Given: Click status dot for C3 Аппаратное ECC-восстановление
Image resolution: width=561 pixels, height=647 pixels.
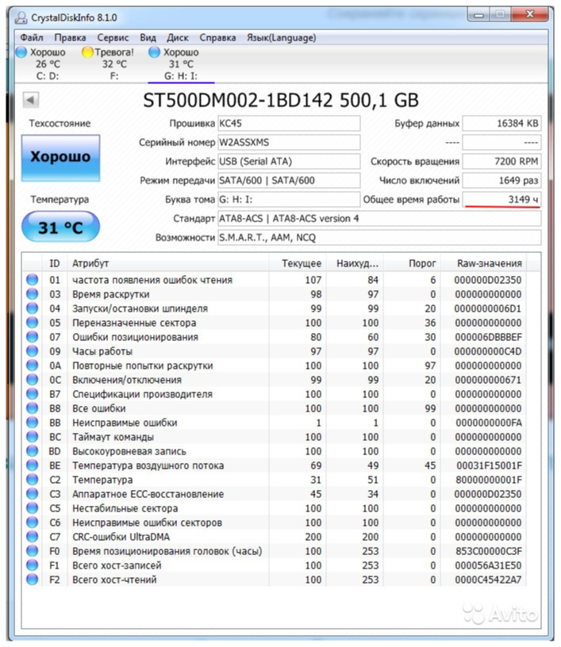Looking at the screenshot, I should click(x=33, y=493).
